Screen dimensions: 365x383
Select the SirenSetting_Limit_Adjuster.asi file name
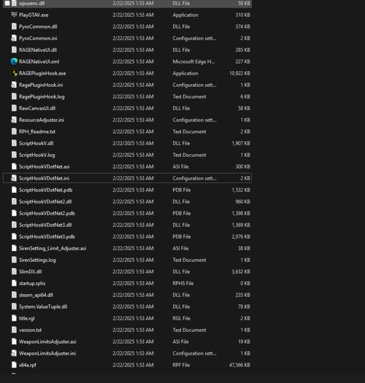click(x=53, y=248)
